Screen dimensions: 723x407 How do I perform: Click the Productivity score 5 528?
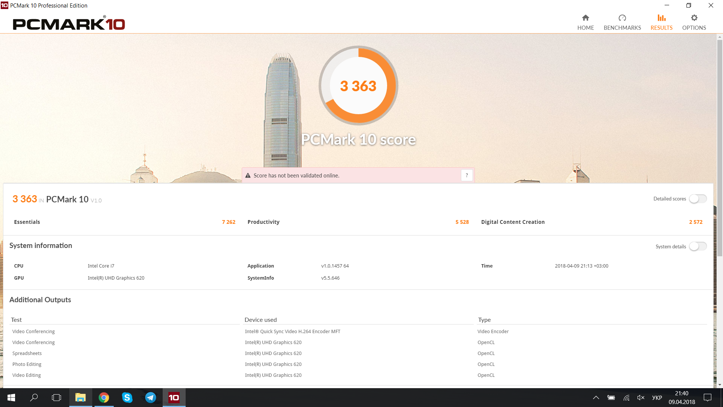pos(462,222)
